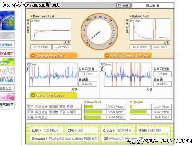Viewport: 194px width, 146px height.
Task: Click the 1.14 Mbps upload average bar
Action: tap(140, 107)
